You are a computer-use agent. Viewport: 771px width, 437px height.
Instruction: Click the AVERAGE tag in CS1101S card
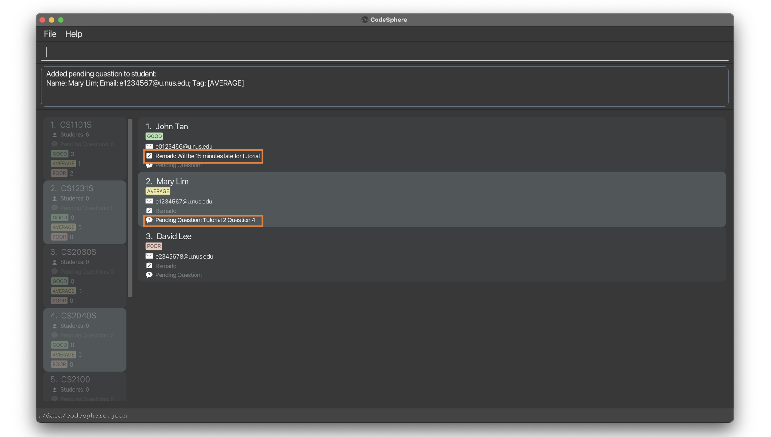pyautogui.click(x=63, y=163)
